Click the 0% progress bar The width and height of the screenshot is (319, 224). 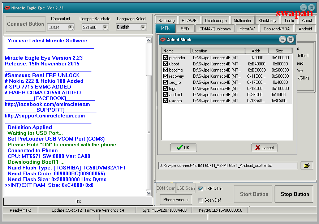pos(78,202)
